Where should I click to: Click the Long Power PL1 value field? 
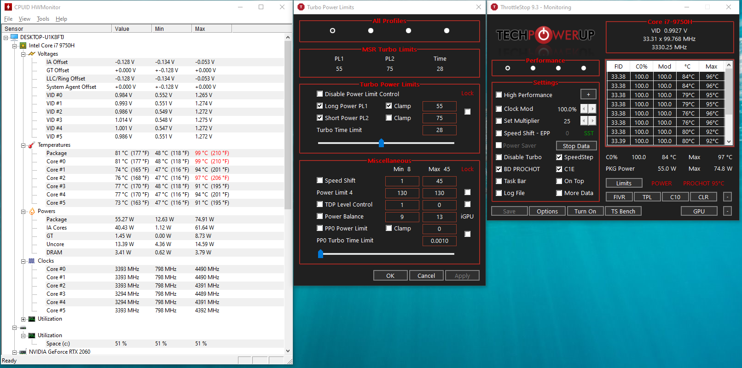point(440,106)
